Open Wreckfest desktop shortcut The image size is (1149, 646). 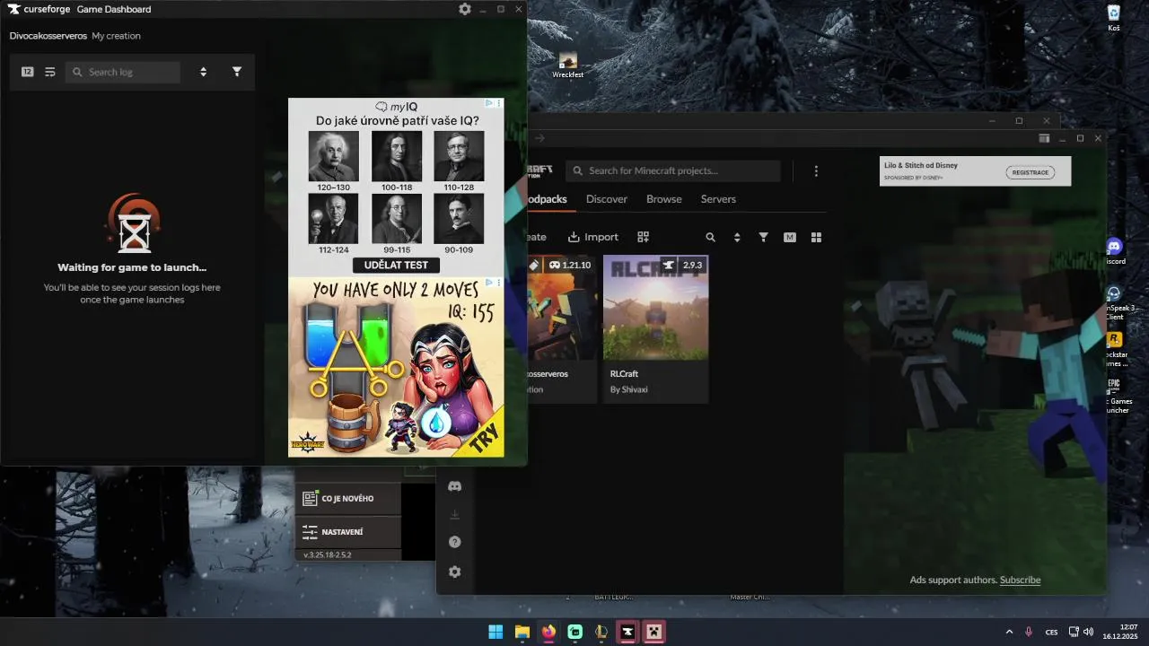tap(567, 65)
